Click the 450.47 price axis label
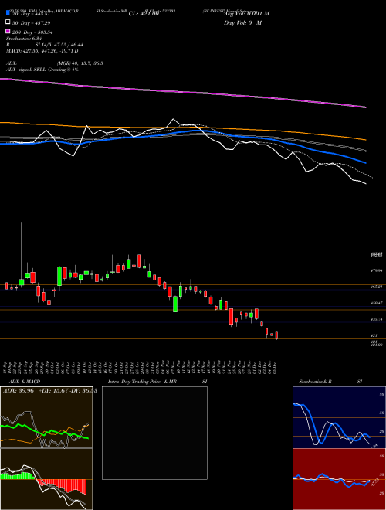 pyautogui.click(x=378, y=303)
